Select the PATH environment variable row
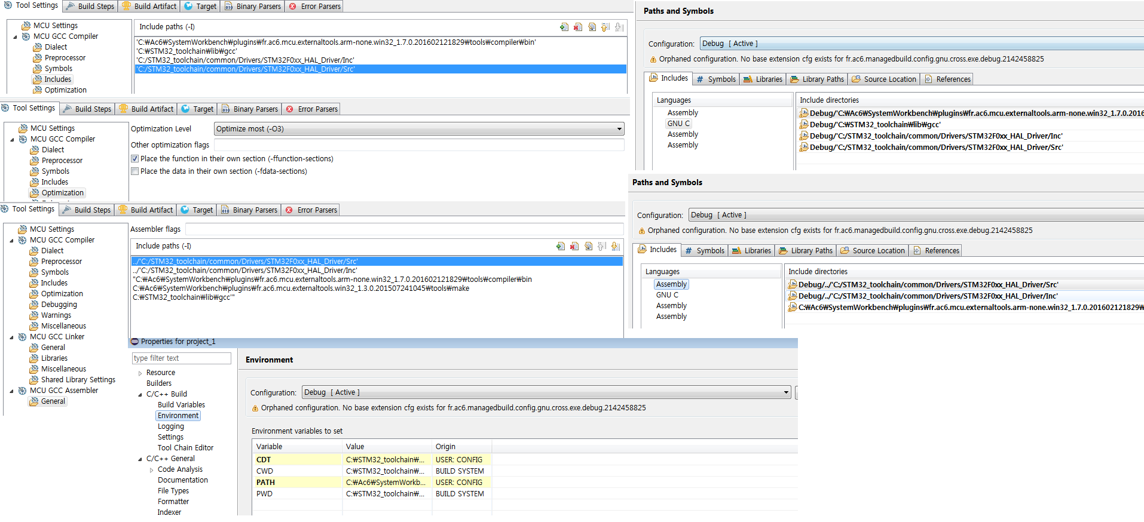The height and width of the screenshot is (522, 1144). tap(265, 483)
